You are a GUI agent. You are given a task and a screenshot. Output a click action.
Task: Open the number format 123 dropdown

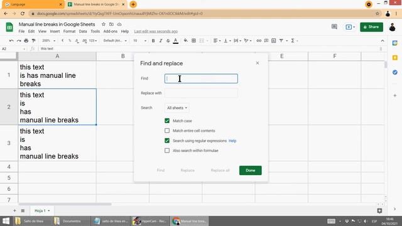(x=93, y=41)
